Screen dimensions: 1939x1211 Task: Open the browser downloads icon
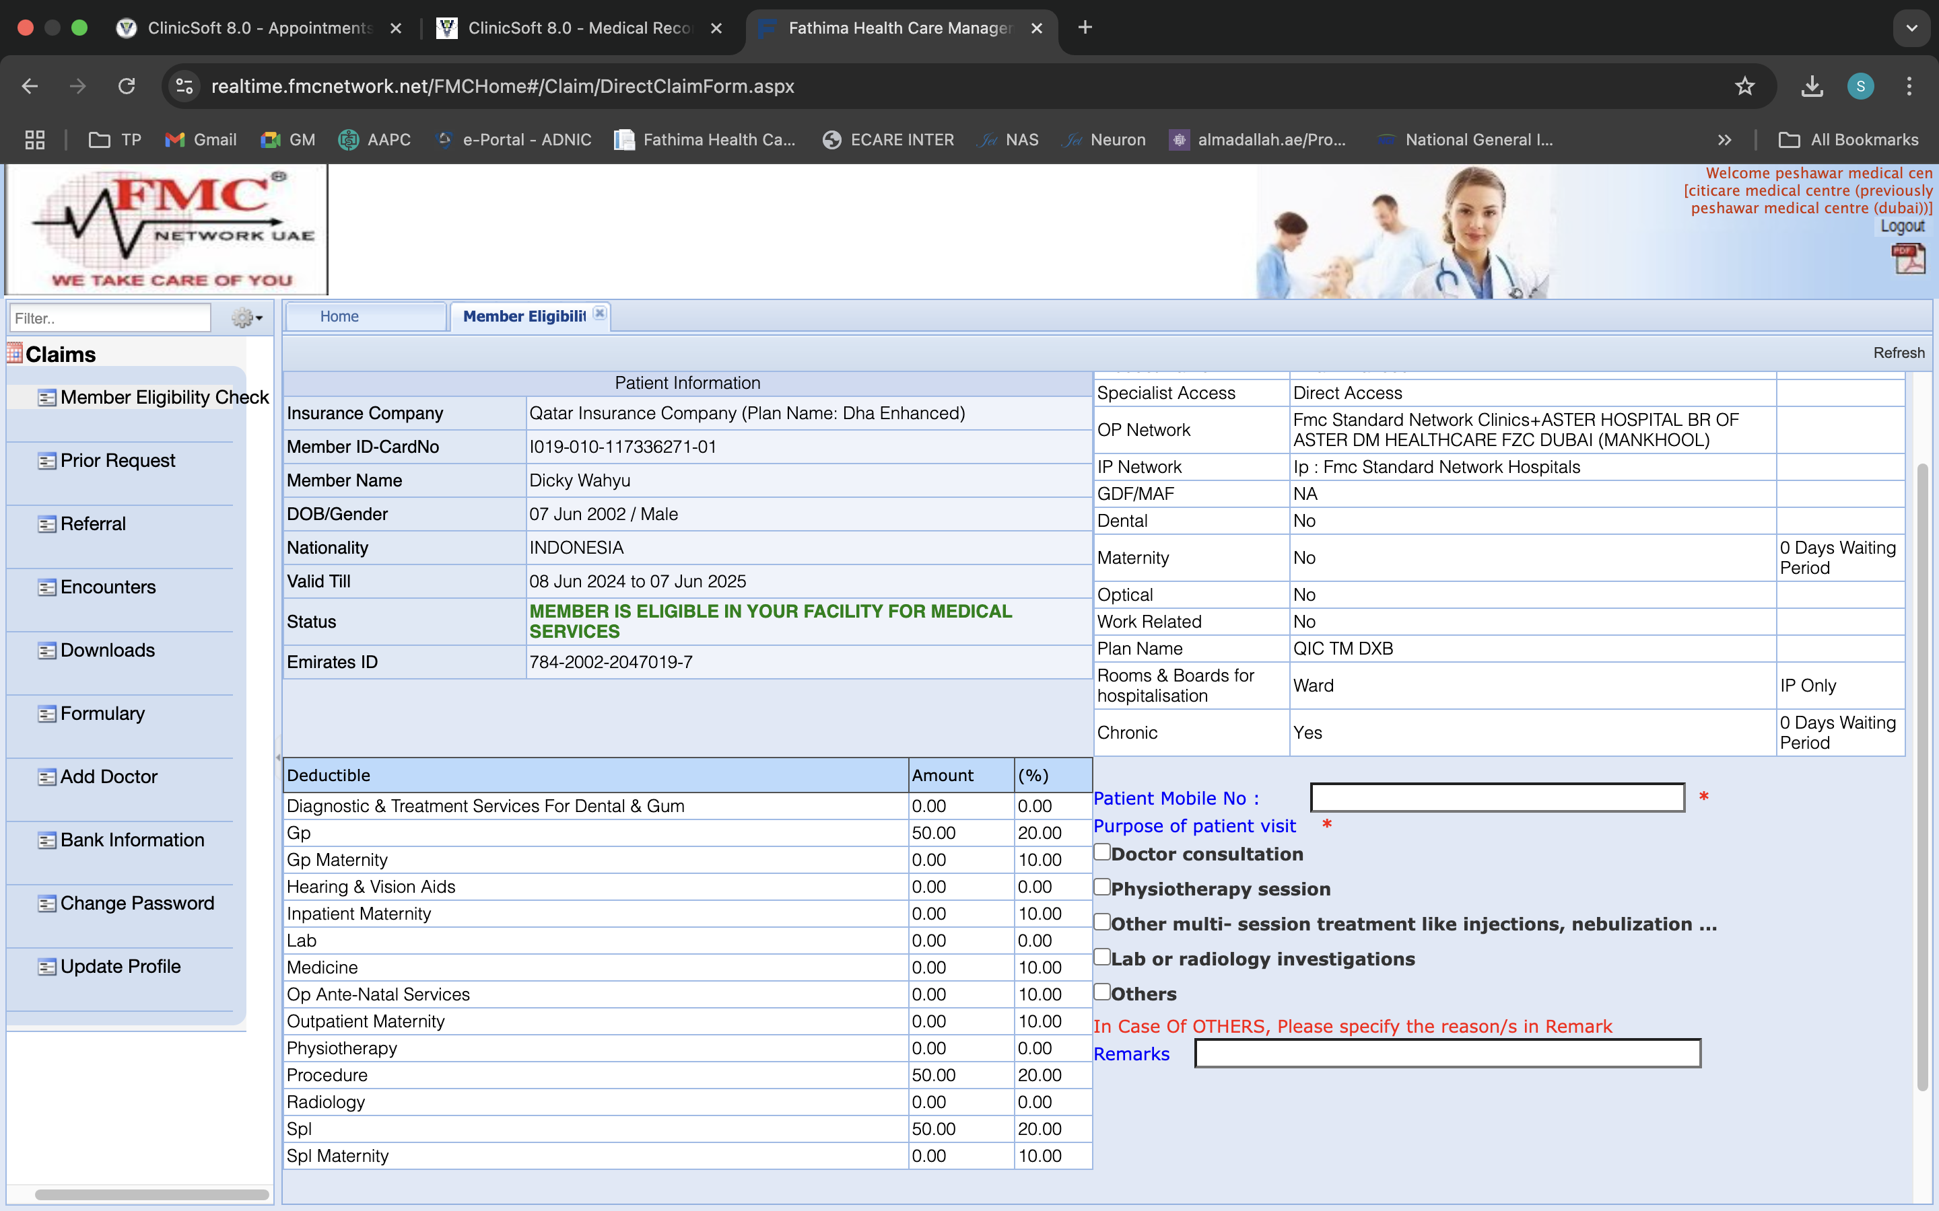pyautogui.click(x=1812, y=87)
